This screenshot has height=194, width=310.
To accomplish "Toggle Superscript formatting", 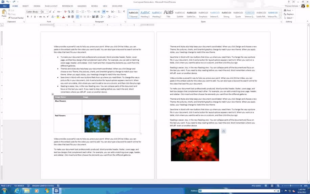I will (48, 17).
